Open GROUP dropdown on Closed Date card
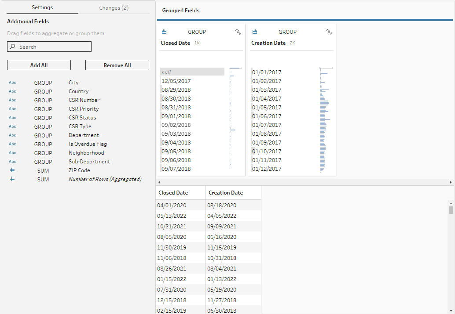Viewport: 455px width, 314px height. pos(197,32)
